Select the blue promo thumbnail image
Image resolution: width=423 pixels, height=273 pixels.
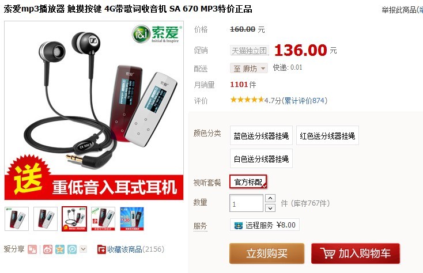click(132, 218)
